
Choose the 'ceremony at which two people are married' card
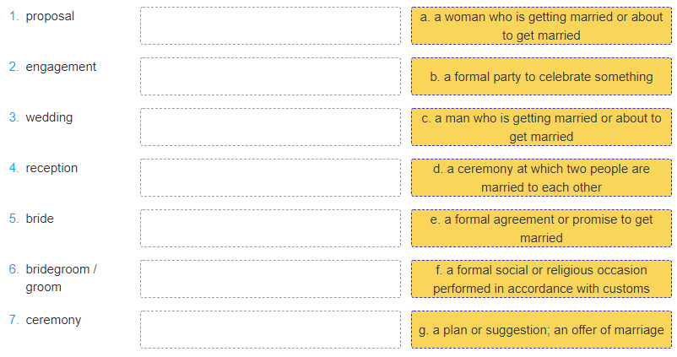541,177
